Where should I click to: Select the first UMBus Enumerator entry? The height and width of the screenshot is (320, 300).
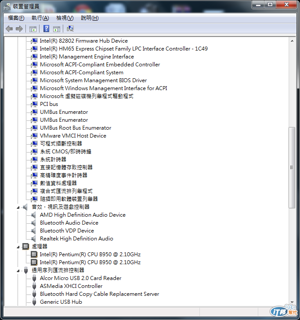(x=64, y=112)
